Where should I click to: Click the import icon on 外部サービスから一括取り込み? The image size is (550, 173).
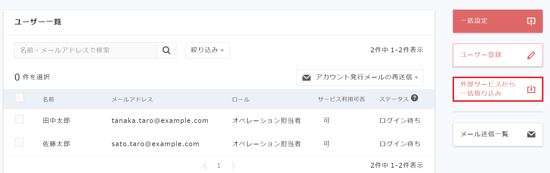click(531, 89)
